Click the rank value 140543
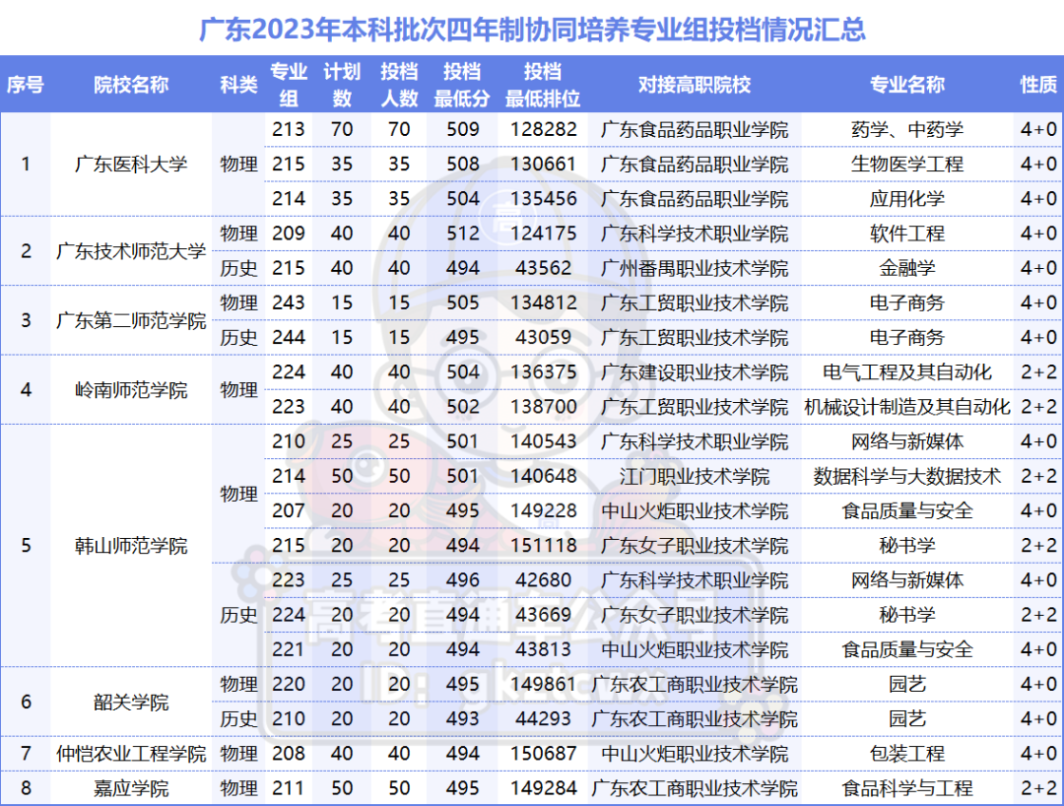The image size is (1064, 806). coord(544,441)
